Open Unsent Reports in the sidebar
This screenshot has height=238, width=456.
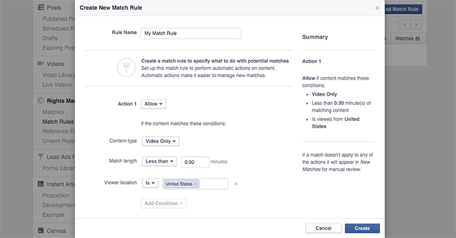[x=58, y=141]
